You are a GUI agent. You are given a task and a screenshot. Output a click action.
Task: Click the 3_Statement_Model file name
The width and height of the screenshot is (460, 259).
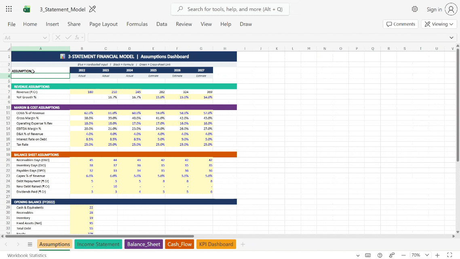[63, 9]
